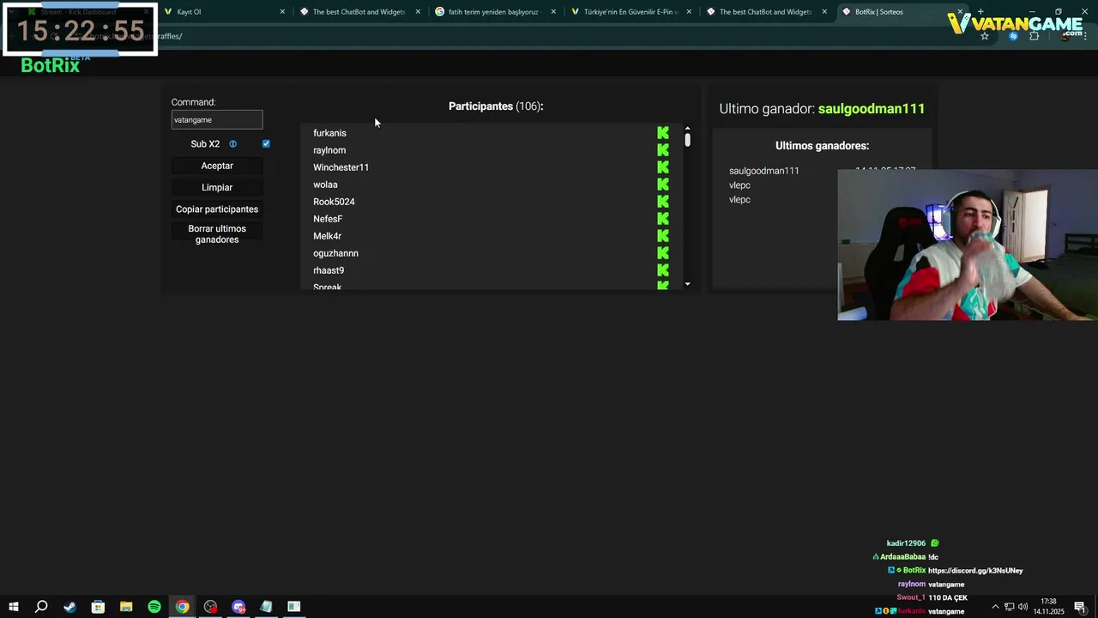This screenshot has width=1098, height=618.
Task: Select participant rhaast9 in the list
Action: point(329,270)
